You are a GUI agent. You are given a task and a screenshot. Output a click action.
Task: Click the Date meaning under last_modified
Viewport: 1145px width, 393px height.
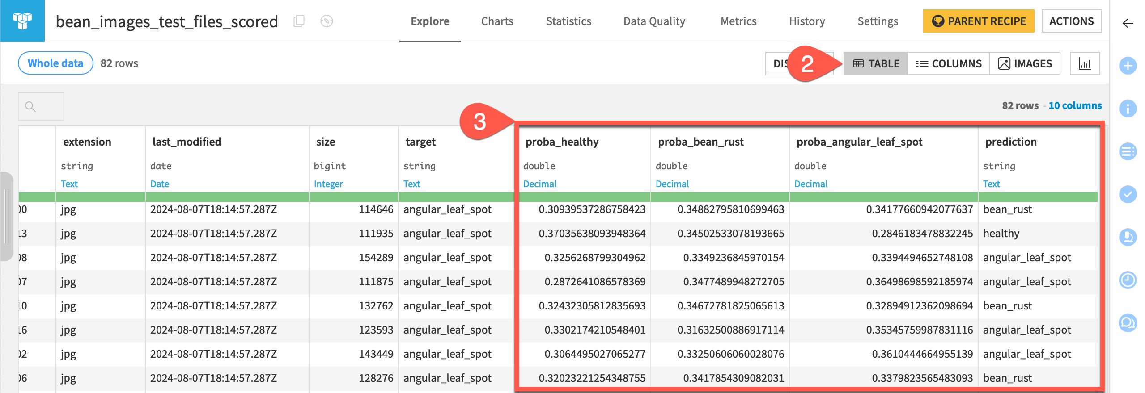click(x=160, y=184)
